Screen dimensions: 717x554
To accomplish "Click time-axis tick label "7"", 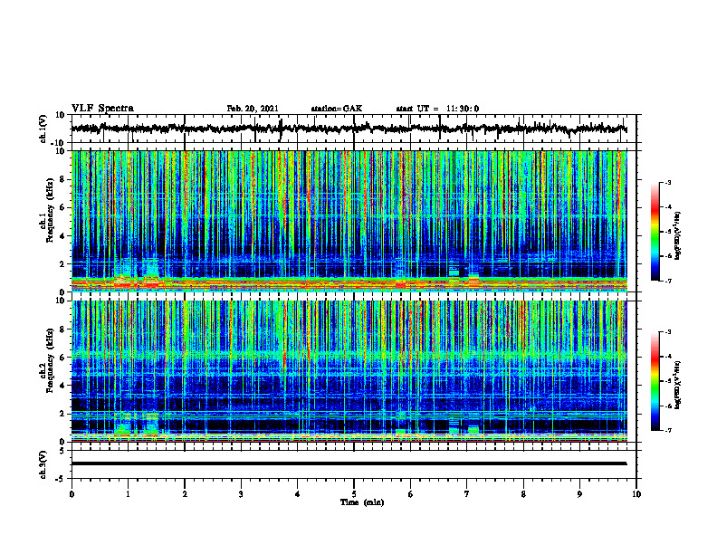I will (x=467, y=494).
